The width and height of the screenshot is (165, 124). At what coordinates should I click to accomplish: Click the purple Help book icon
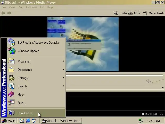[x=11, y=94]
